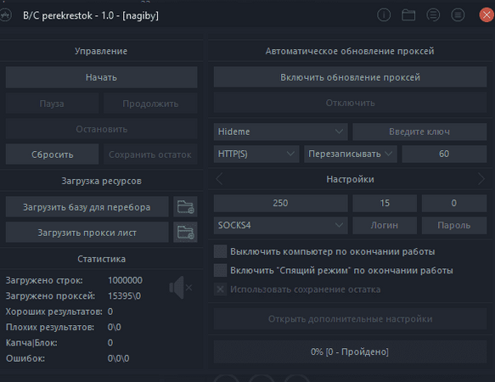Click the Капча|Блок label

(x=31, y=343)
